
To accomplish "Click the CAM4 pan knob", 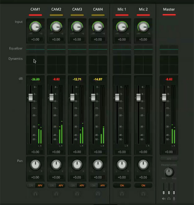I will [98, 165].
